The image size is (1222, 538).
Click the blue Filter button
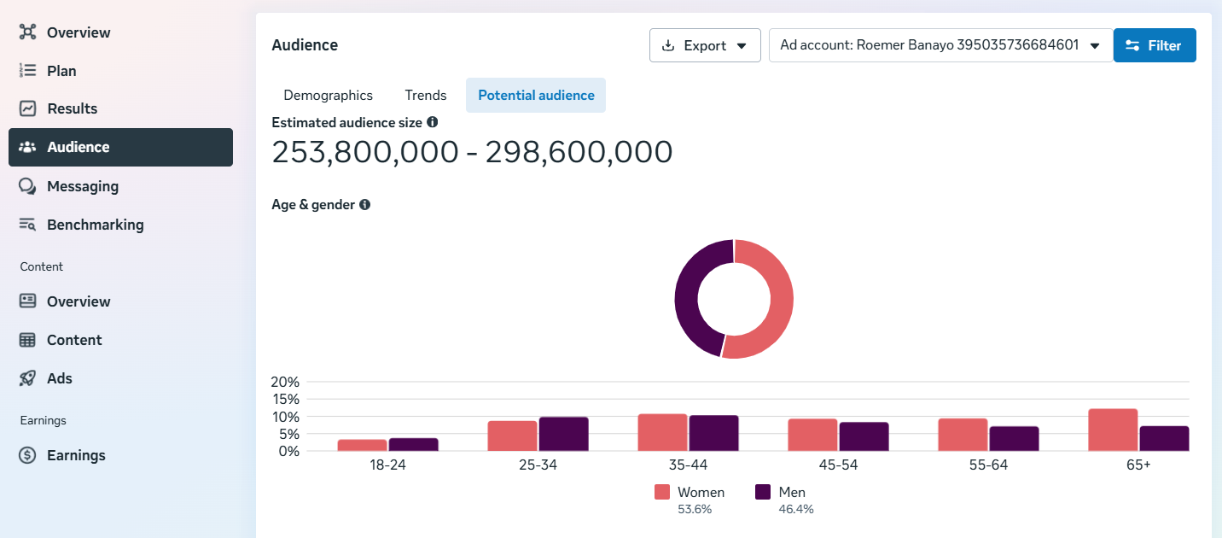(x=1155, y=45)
